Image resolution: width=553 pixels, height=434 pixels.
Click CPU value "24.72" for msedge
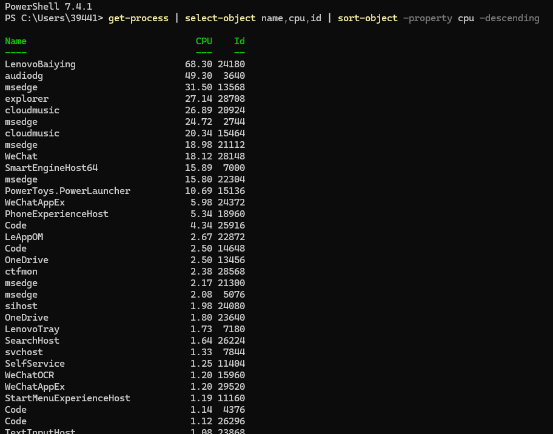coord(198,122)
